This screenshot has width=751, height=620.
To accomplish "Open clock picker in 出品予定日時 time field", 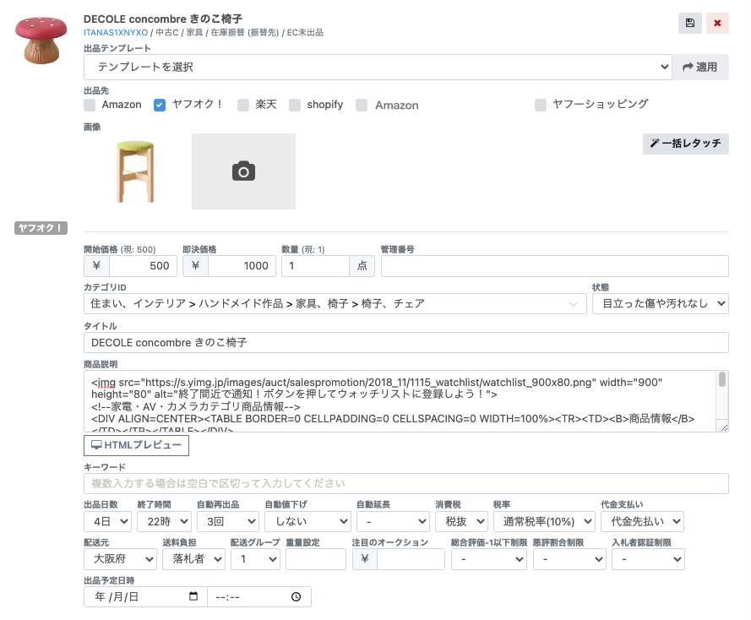I will 296,596.
